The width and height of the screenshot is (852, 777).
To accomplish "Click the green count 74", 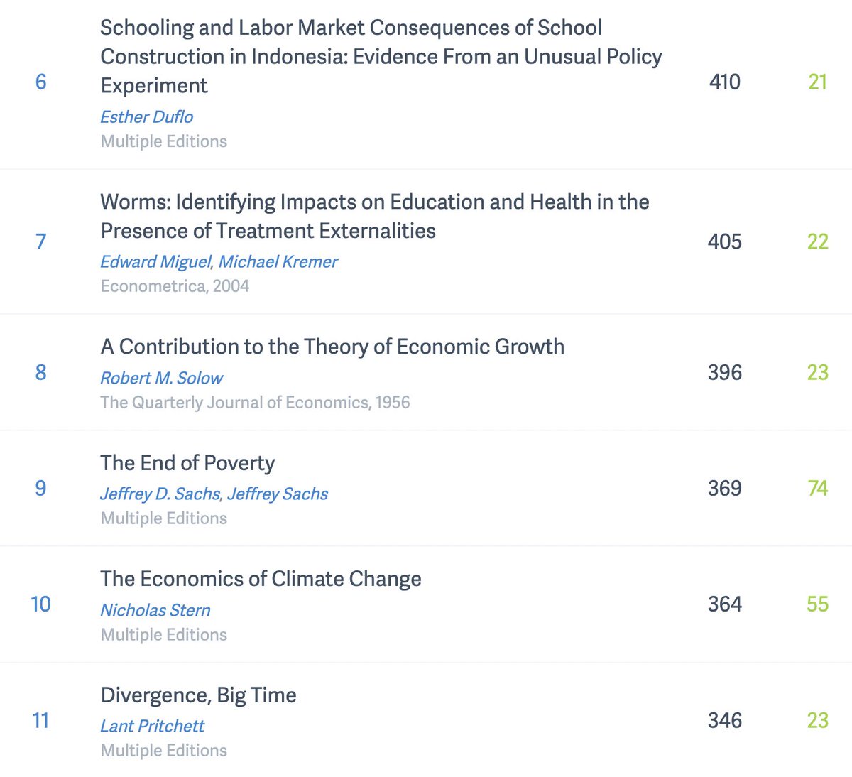I will 817,488.
